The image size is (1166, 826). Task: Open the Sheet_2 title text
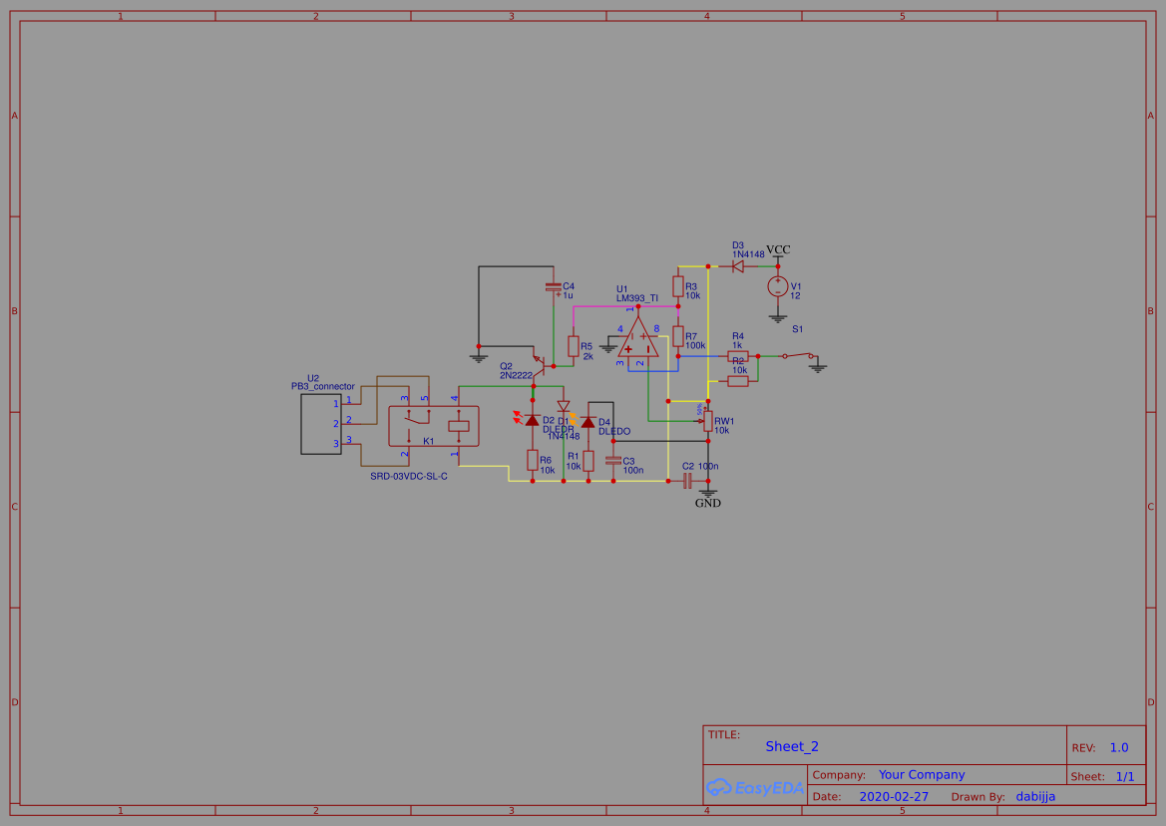tap(791, 746)
